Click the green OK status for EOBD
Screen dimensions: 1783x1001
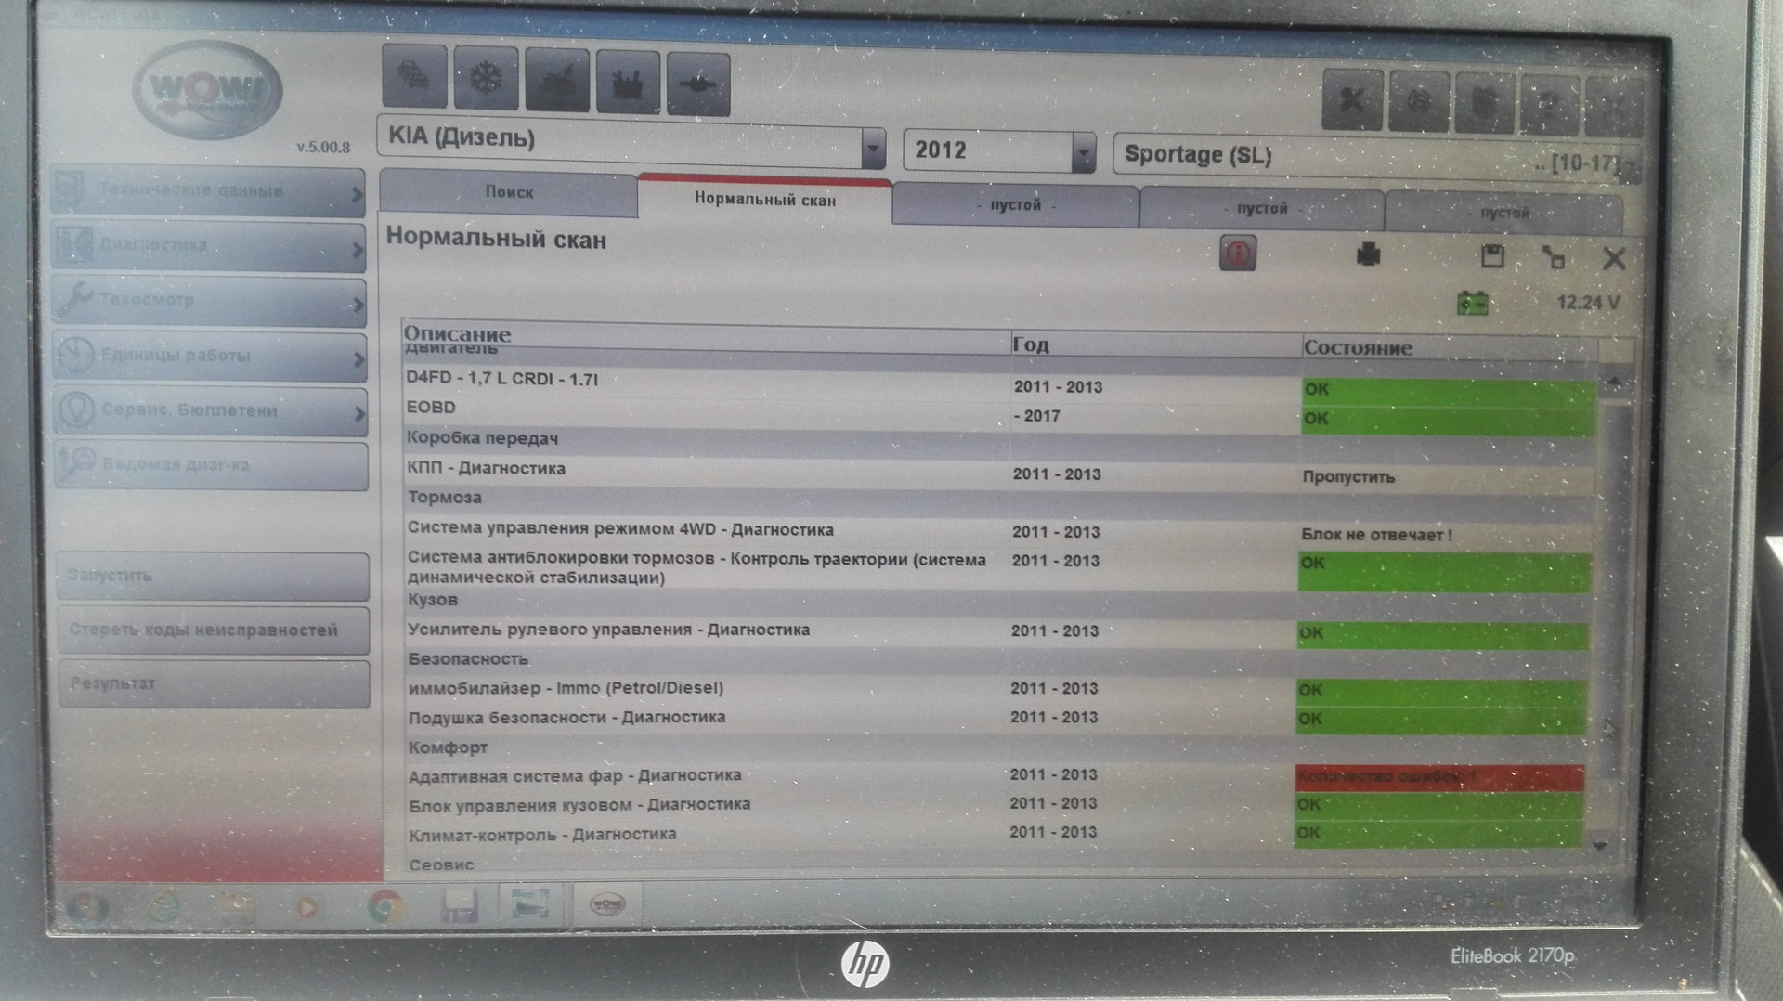[x=1449, y=420]
